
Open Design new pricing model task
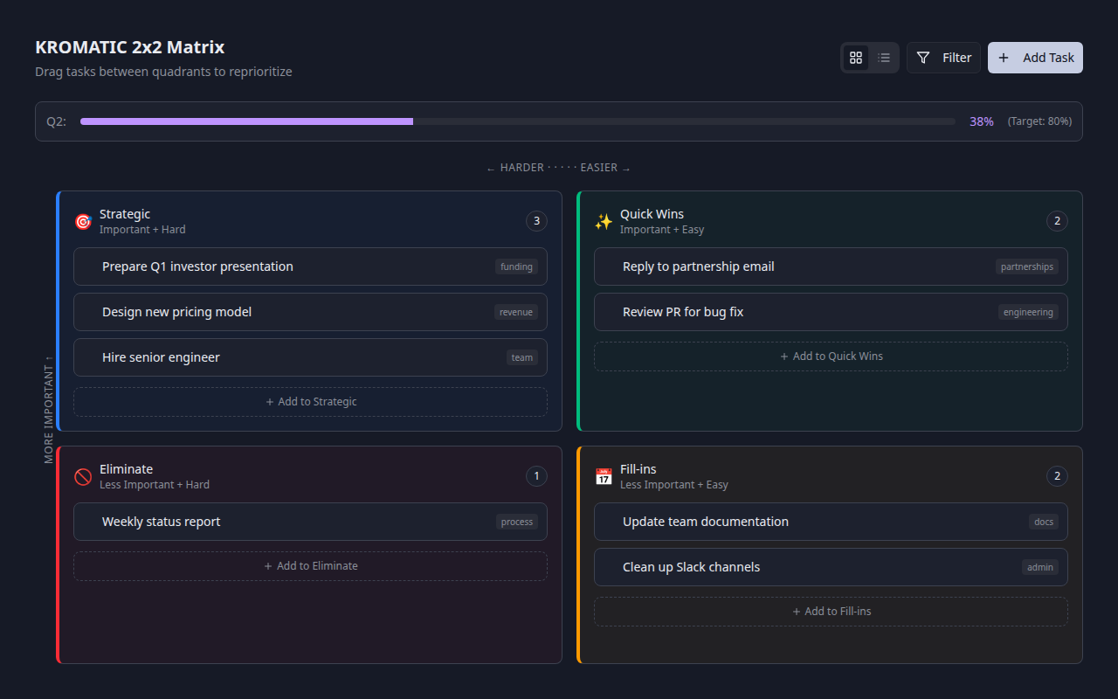click(176, 312)
